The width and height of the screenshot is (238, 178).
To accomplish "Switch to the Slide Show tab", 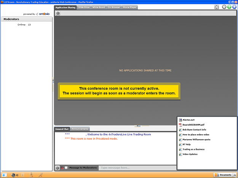I will point(84,7).
